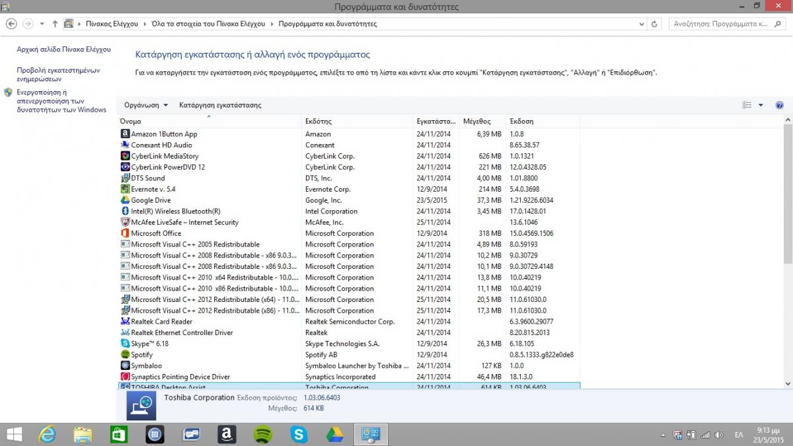Click the McAfee LiveSafe shield icon
Image resolution: width=793 pixels, height=446 pixels.
click(x=126, y=222)
